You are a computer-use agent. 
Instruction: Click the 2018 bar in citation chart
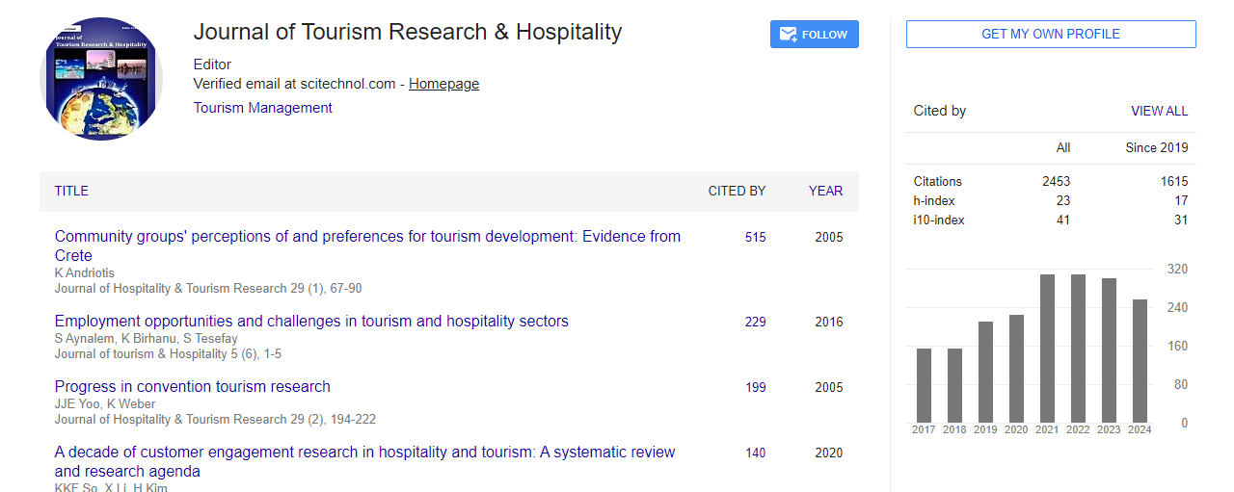click(x=954, y=385)
